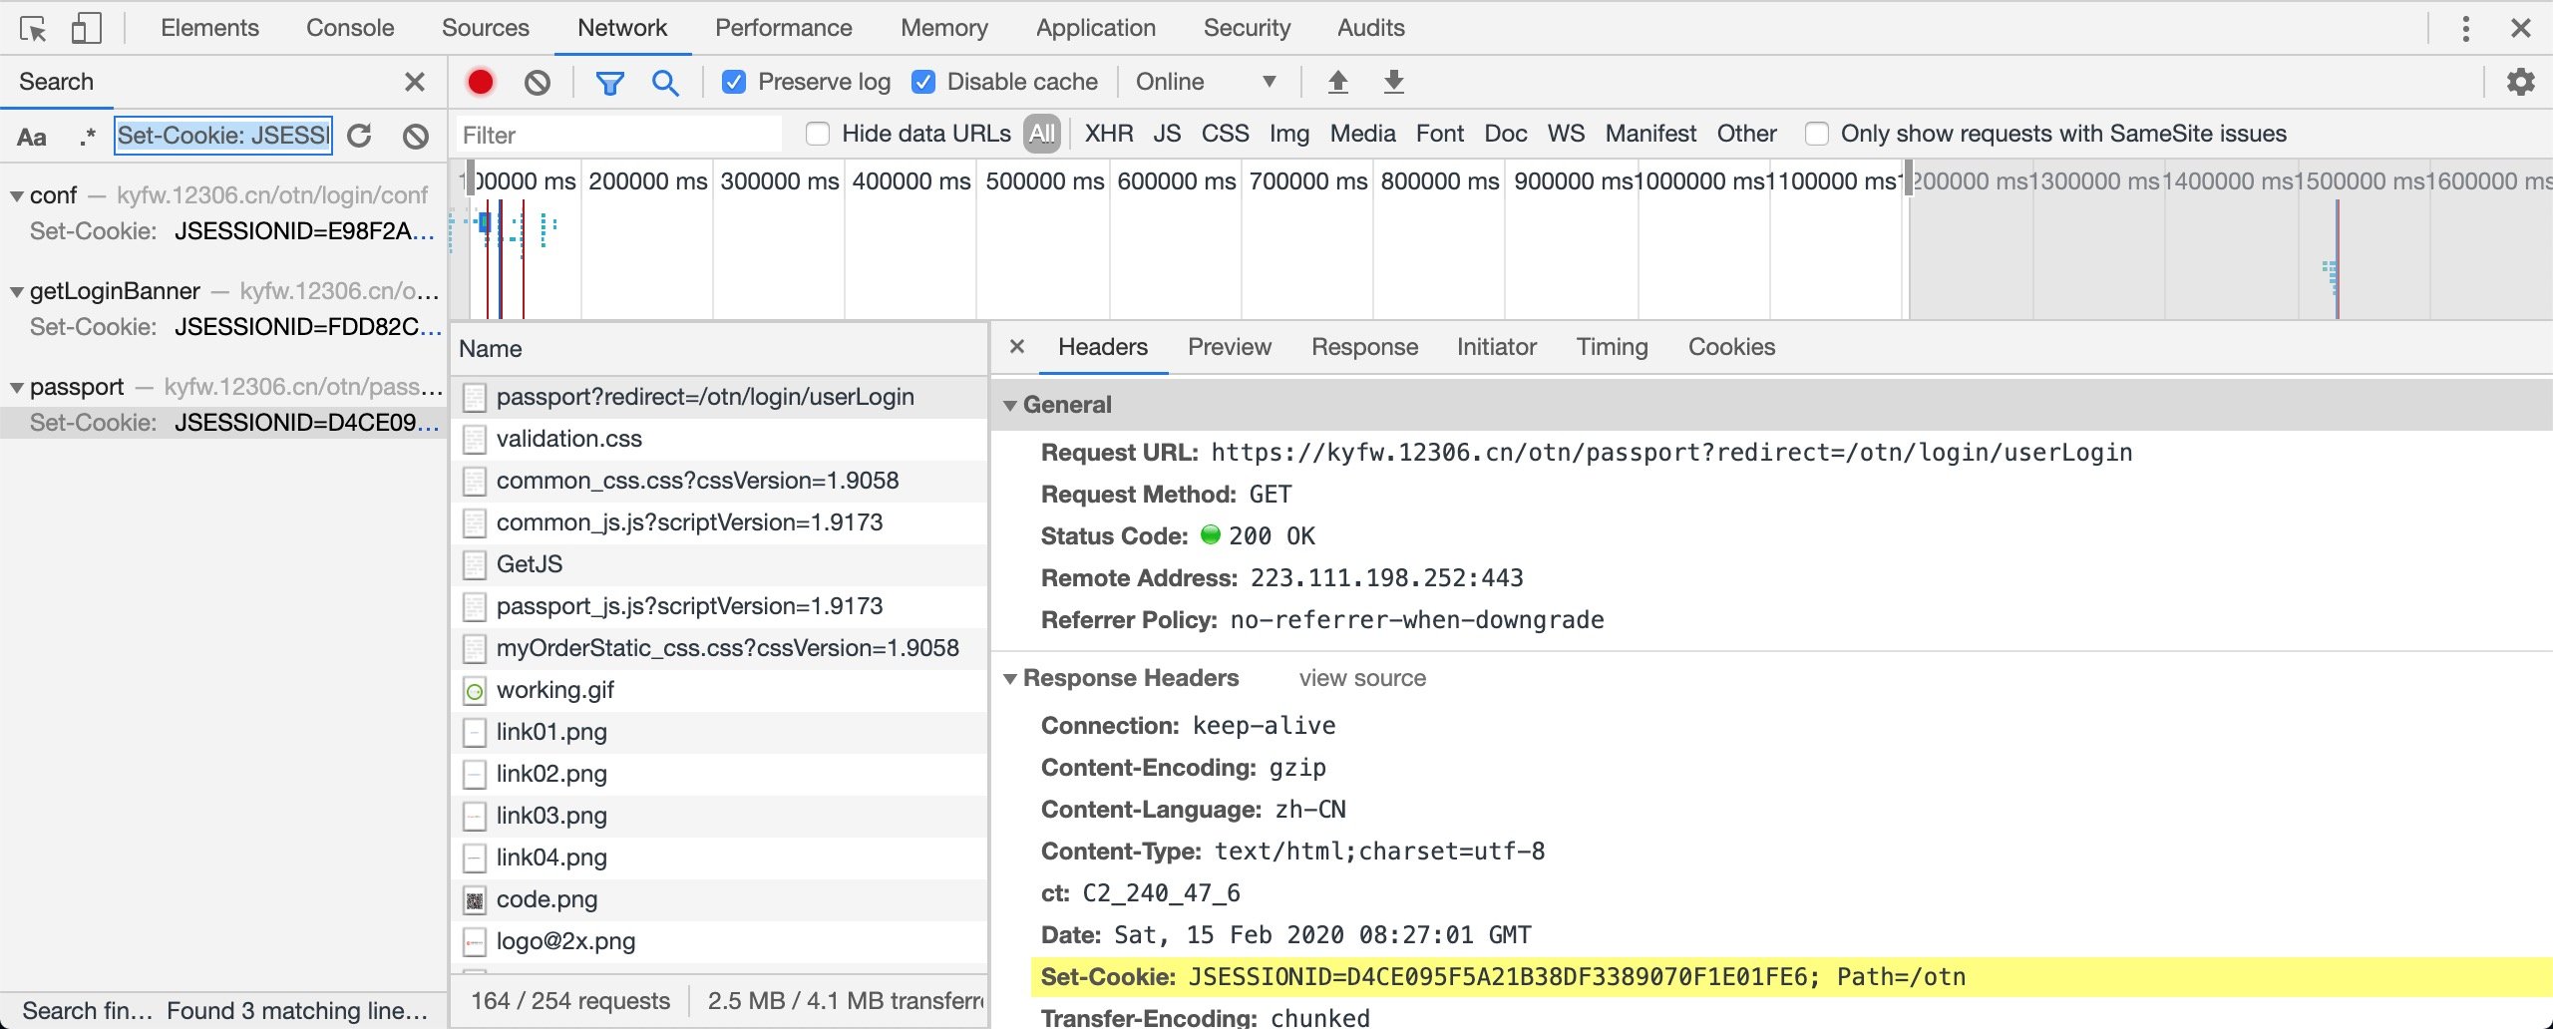Check Hide data URLs

click(819, 133)
